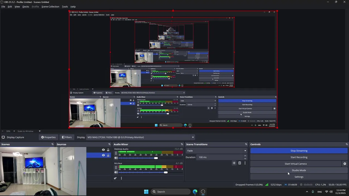The height and width of the screenshot is (196, 349).
Task: Float the Scenes dock via its header icon
Action: pyautogui.click(x=52, y=144)
